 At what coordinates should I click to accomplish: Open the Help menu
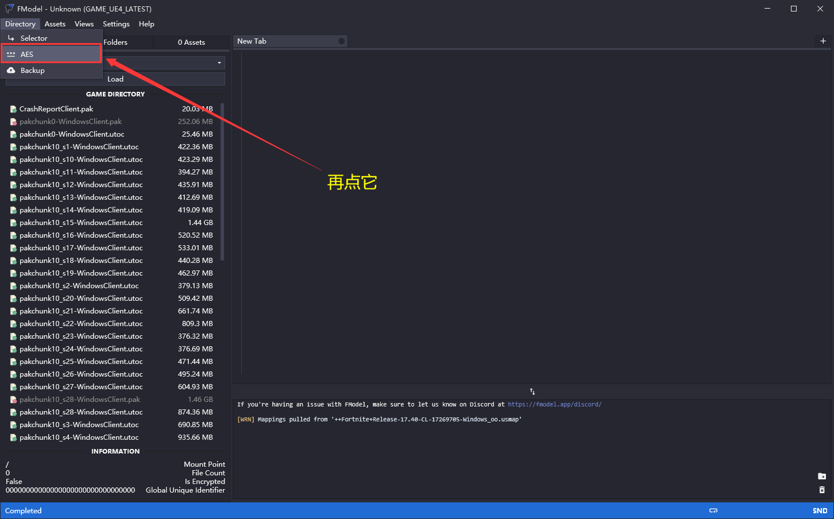pos(146,24)
